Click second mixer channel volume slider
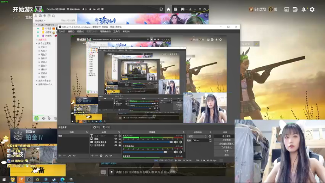This screenshot has width=325, height=183. coord(147,152)
